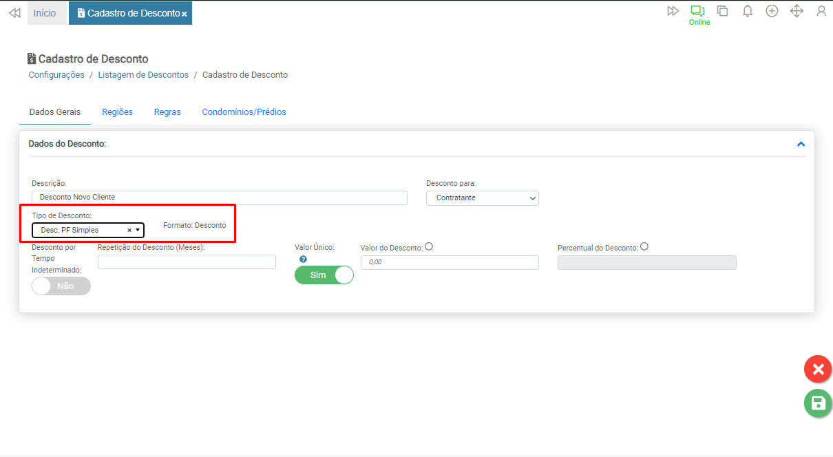Click the four-way move arrows icon

(x=797, y=11)
